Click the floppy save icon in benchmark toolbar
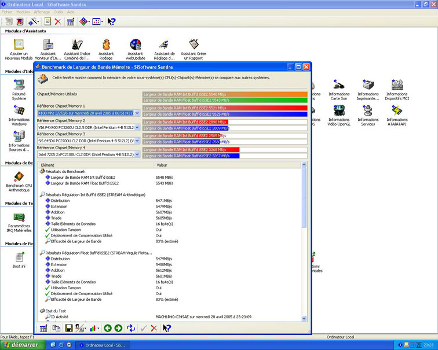Image resolution: width=438 pixels, height=350 pixels. click(x=69, y=328)
